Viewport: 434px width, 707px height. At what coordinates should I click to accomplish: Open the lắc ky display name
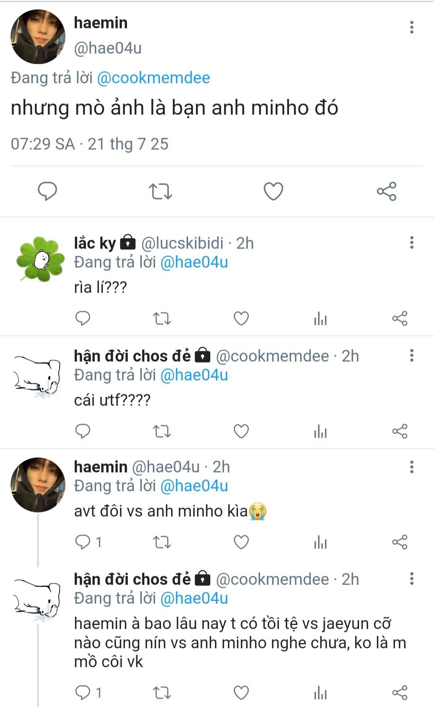point(95,243)
